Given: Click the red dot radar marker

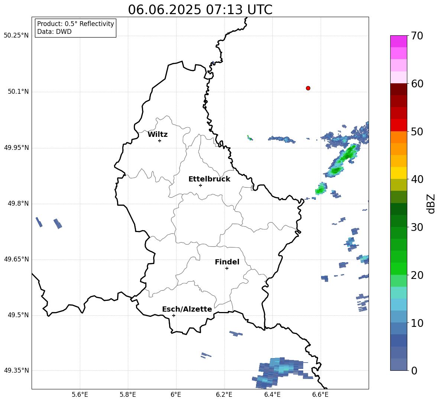Looking at the screenshot, I should [308, 88].
